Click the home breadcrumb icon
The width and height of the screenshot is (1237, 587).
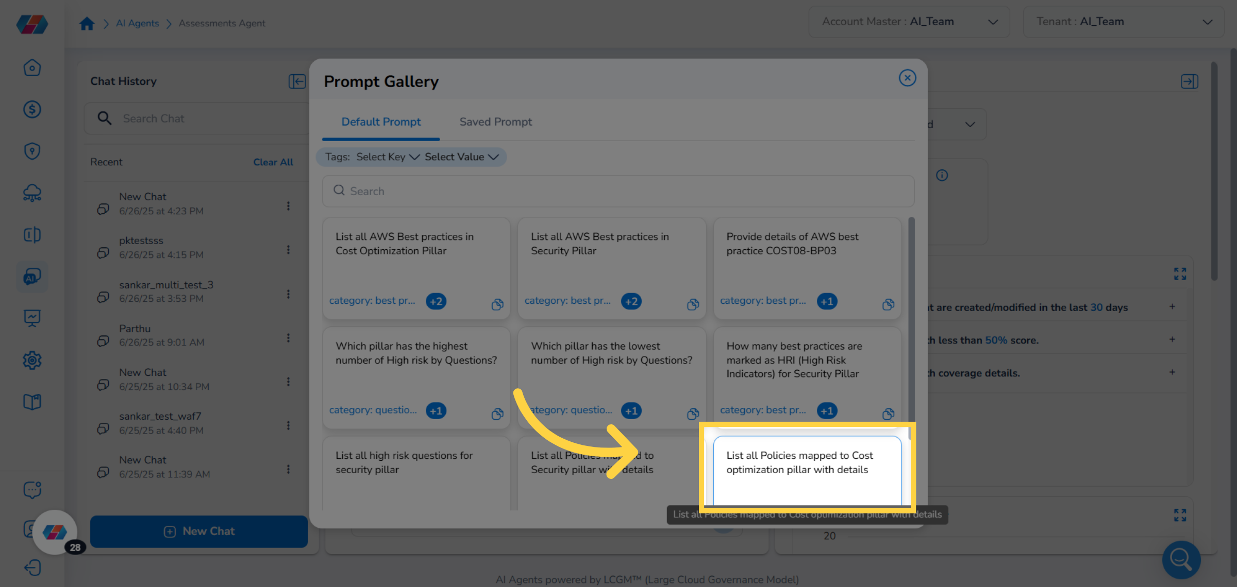(87, 23)
